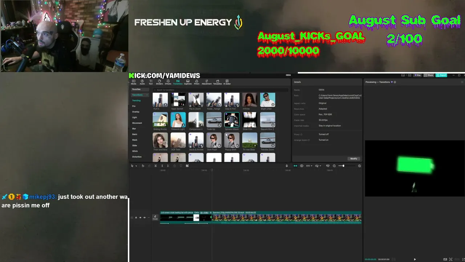The width and height of the screenshot is (465, 262).
Task: Preview the Pull In transition thumbnail
Action: pos(160,100)
